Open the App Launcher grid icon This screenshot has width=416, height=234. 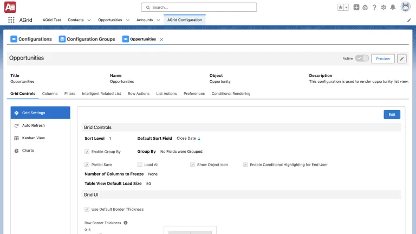tap(11, 20)
